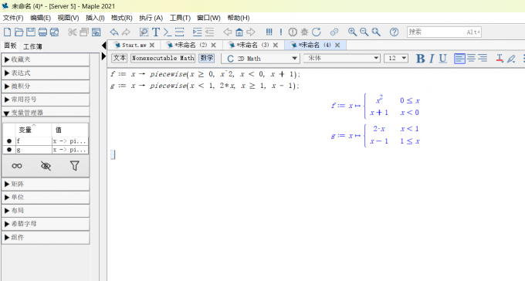This screenshot has width=525, height=281.
Task: Switch input to 文本 mode
Action: (x=119, y=58)
